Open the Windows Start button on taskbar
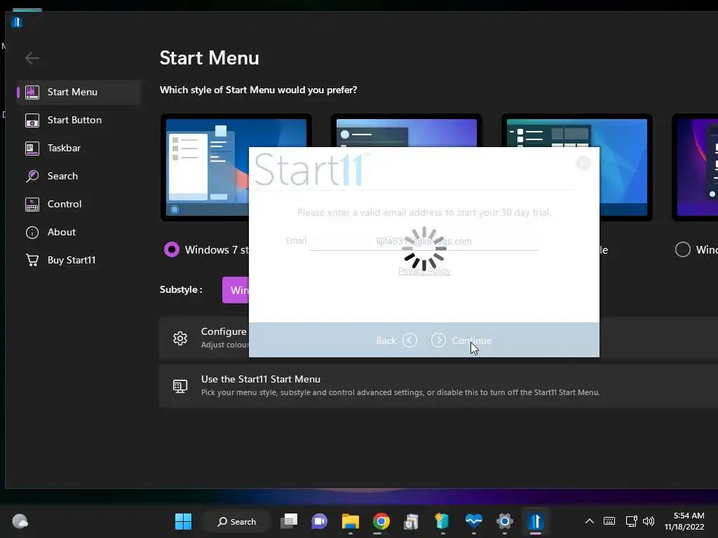Viewport: 718px width, 538px height. (183, 521)
